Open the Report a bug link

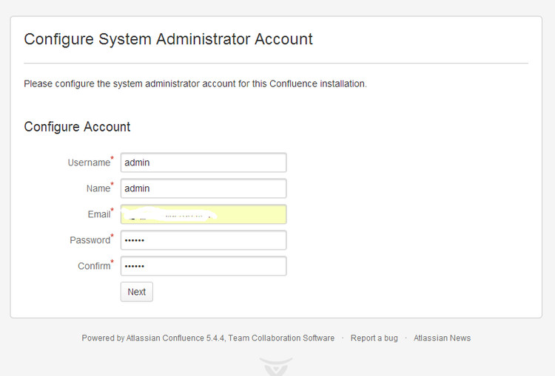pos(374,338)
